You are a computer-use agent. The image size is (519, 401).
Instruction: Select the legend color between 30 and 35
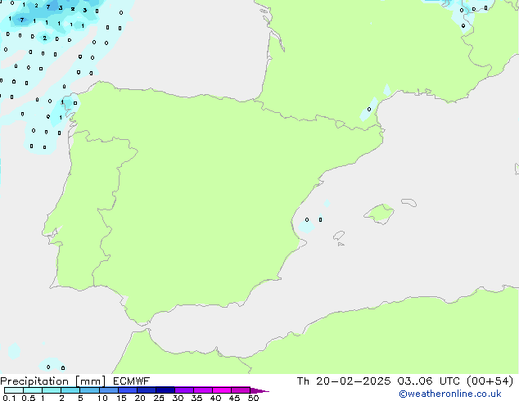(x=183, y=390)
